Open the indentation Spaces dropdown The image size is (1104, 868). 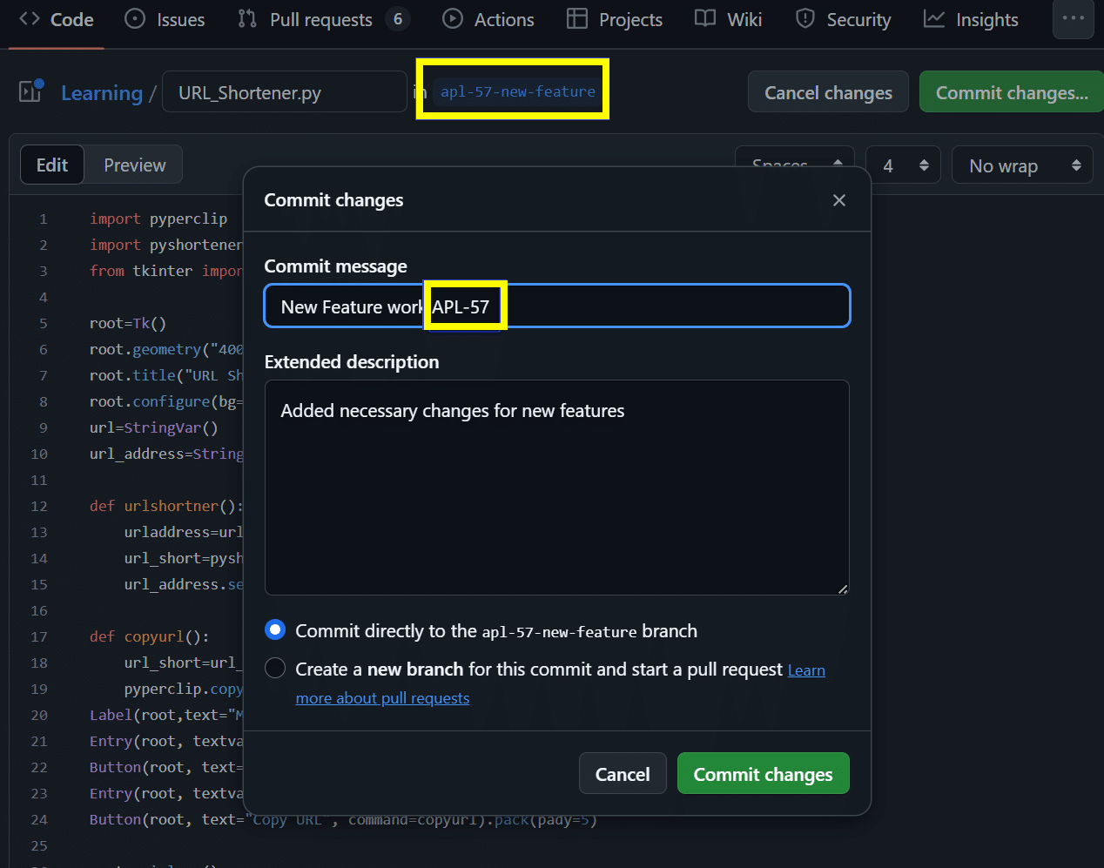point(794,164)
